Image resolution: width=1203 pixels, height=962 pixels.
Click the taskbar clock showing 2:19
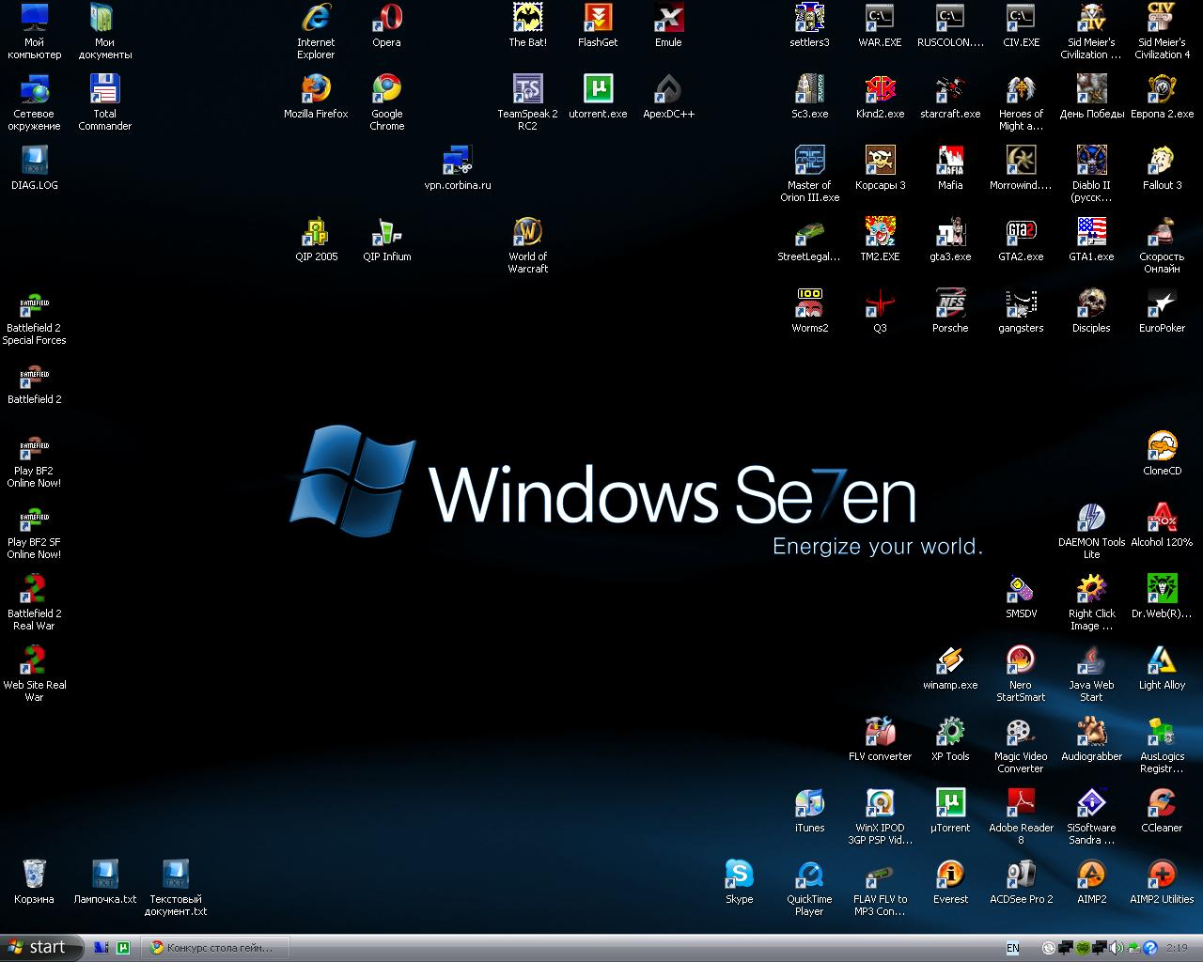click(1177, 948)
